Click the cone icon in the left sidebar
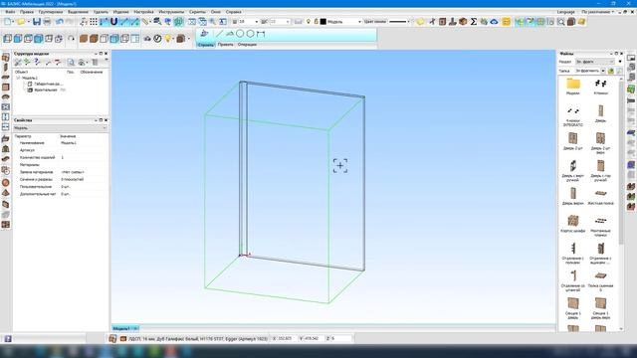 pos(6,193)
